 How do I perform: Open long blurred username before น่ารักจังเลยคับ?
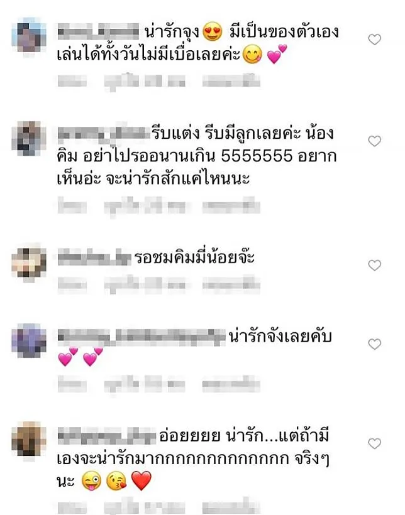[x=141, y=337]
